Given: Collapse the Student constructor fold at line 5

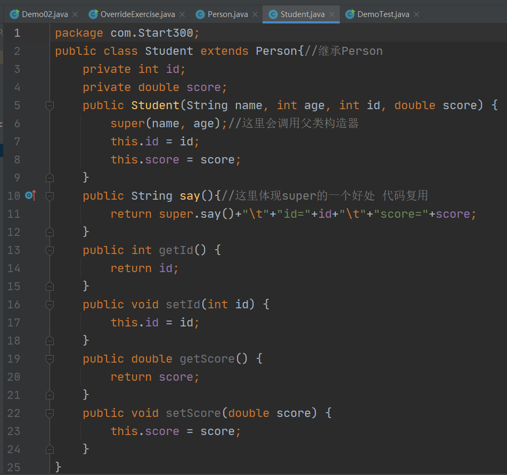Looking at the screenshot, I should [50, 105].
